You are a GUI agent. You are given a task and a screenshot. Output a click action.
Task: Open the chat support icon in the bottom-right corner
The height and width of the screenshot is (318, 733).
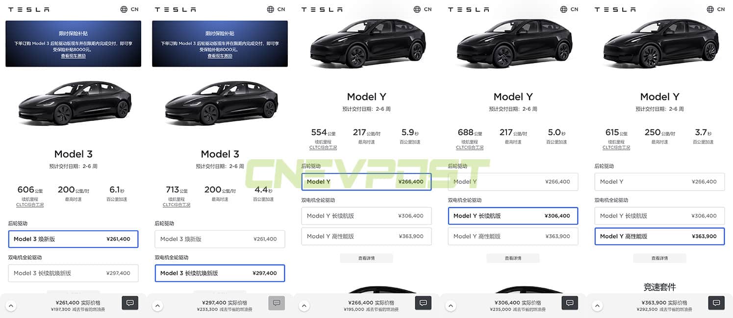pyautogui.click(x=716, y=303)
